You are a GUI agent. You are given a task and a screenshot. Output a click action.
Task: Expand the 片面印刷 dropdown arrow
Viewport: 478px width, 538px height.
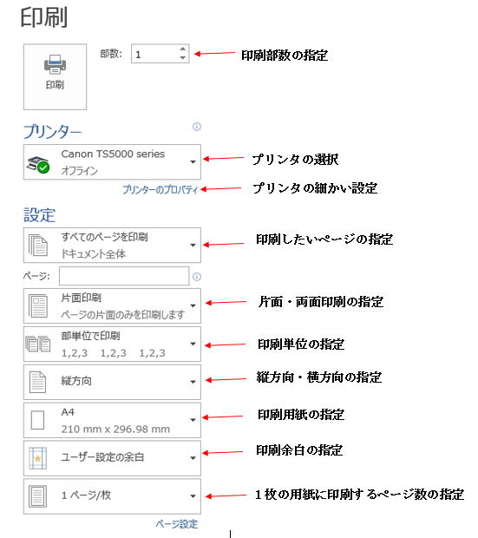tap(193, 305)
